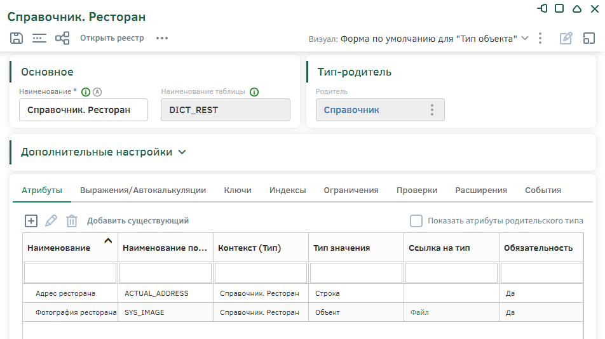Click the save diskette icon
Screen dimensions: 605x339
17,38
